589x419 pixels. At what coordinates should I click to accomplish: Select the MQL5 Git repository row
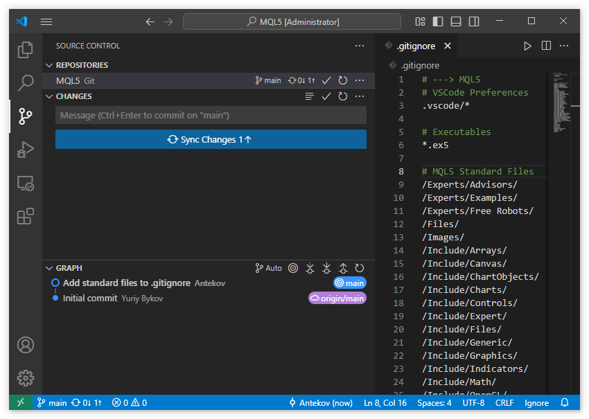209,80
